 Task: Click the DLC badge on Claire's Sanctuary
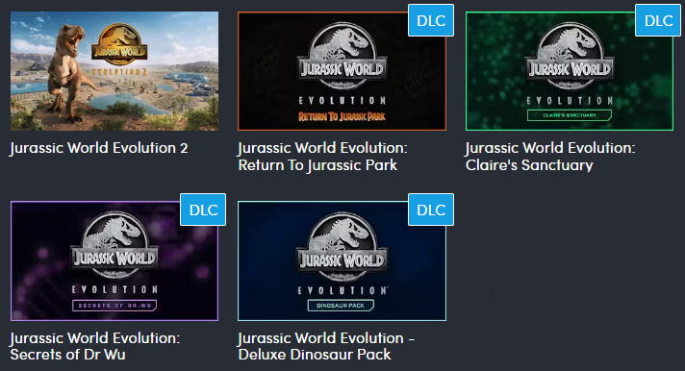(x=658, y=20)
